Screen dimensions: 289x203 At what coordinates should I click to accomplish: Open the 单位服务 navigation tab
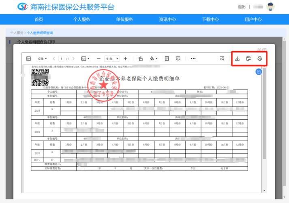click(124, 19)
